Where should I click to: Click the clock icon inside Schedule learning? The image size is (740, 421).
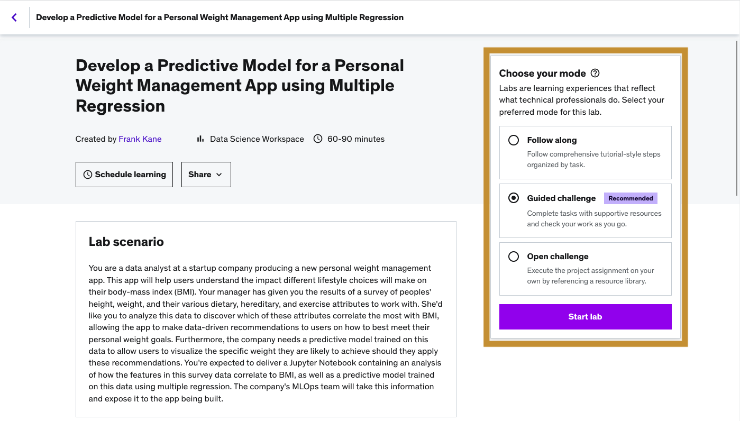(x=88, y=175)
